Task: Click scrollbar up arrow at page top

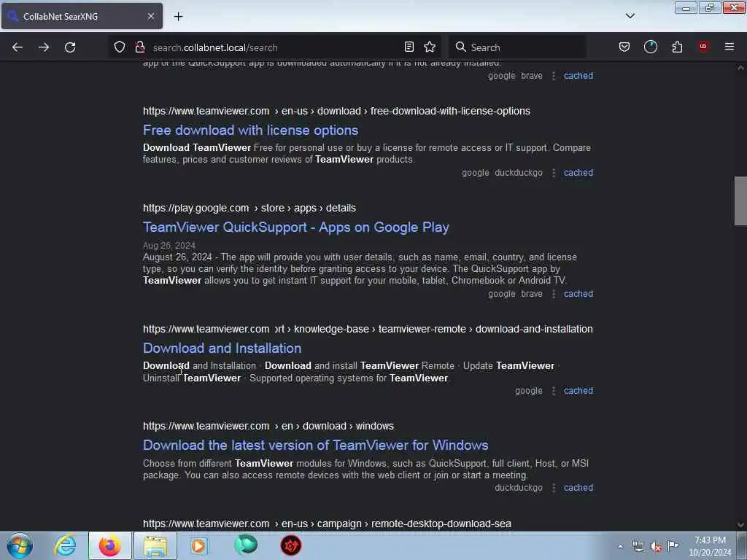Action: tap(740, 68)
